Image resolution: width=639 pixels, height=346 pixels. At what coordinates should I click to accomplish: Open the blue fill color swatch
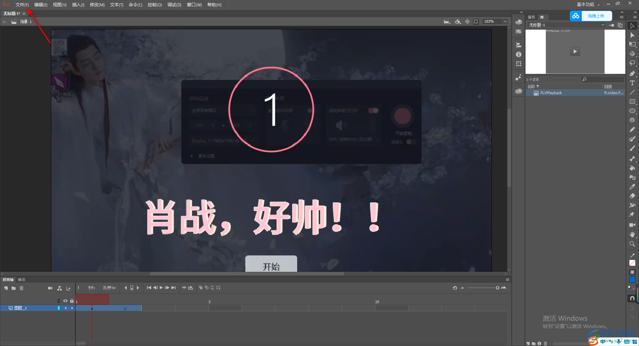[x=632, y=279]
